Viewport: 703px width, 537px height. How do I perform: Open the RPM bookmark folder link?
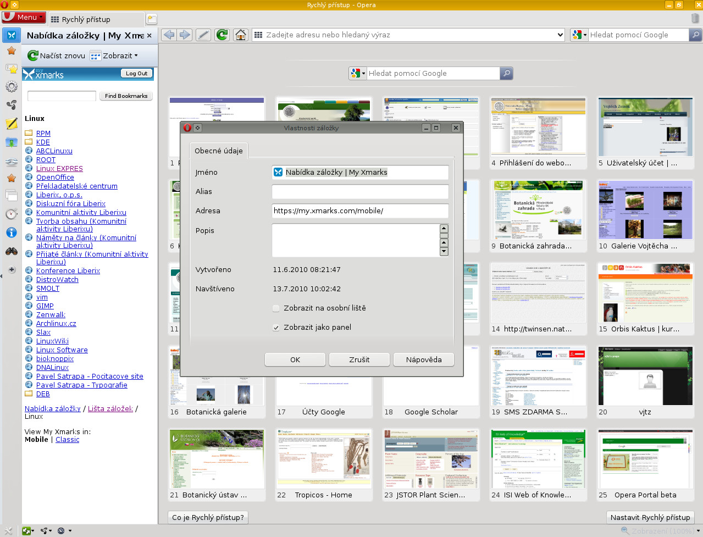[43, 134]
